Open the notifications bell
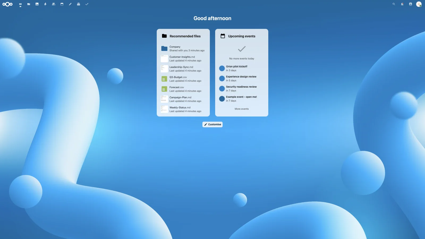Screen dimensions: 425x239 point(402,4)
